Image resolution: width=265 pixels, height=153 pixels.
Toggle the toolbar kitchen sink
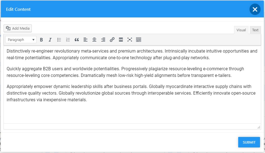click(139, 40)
